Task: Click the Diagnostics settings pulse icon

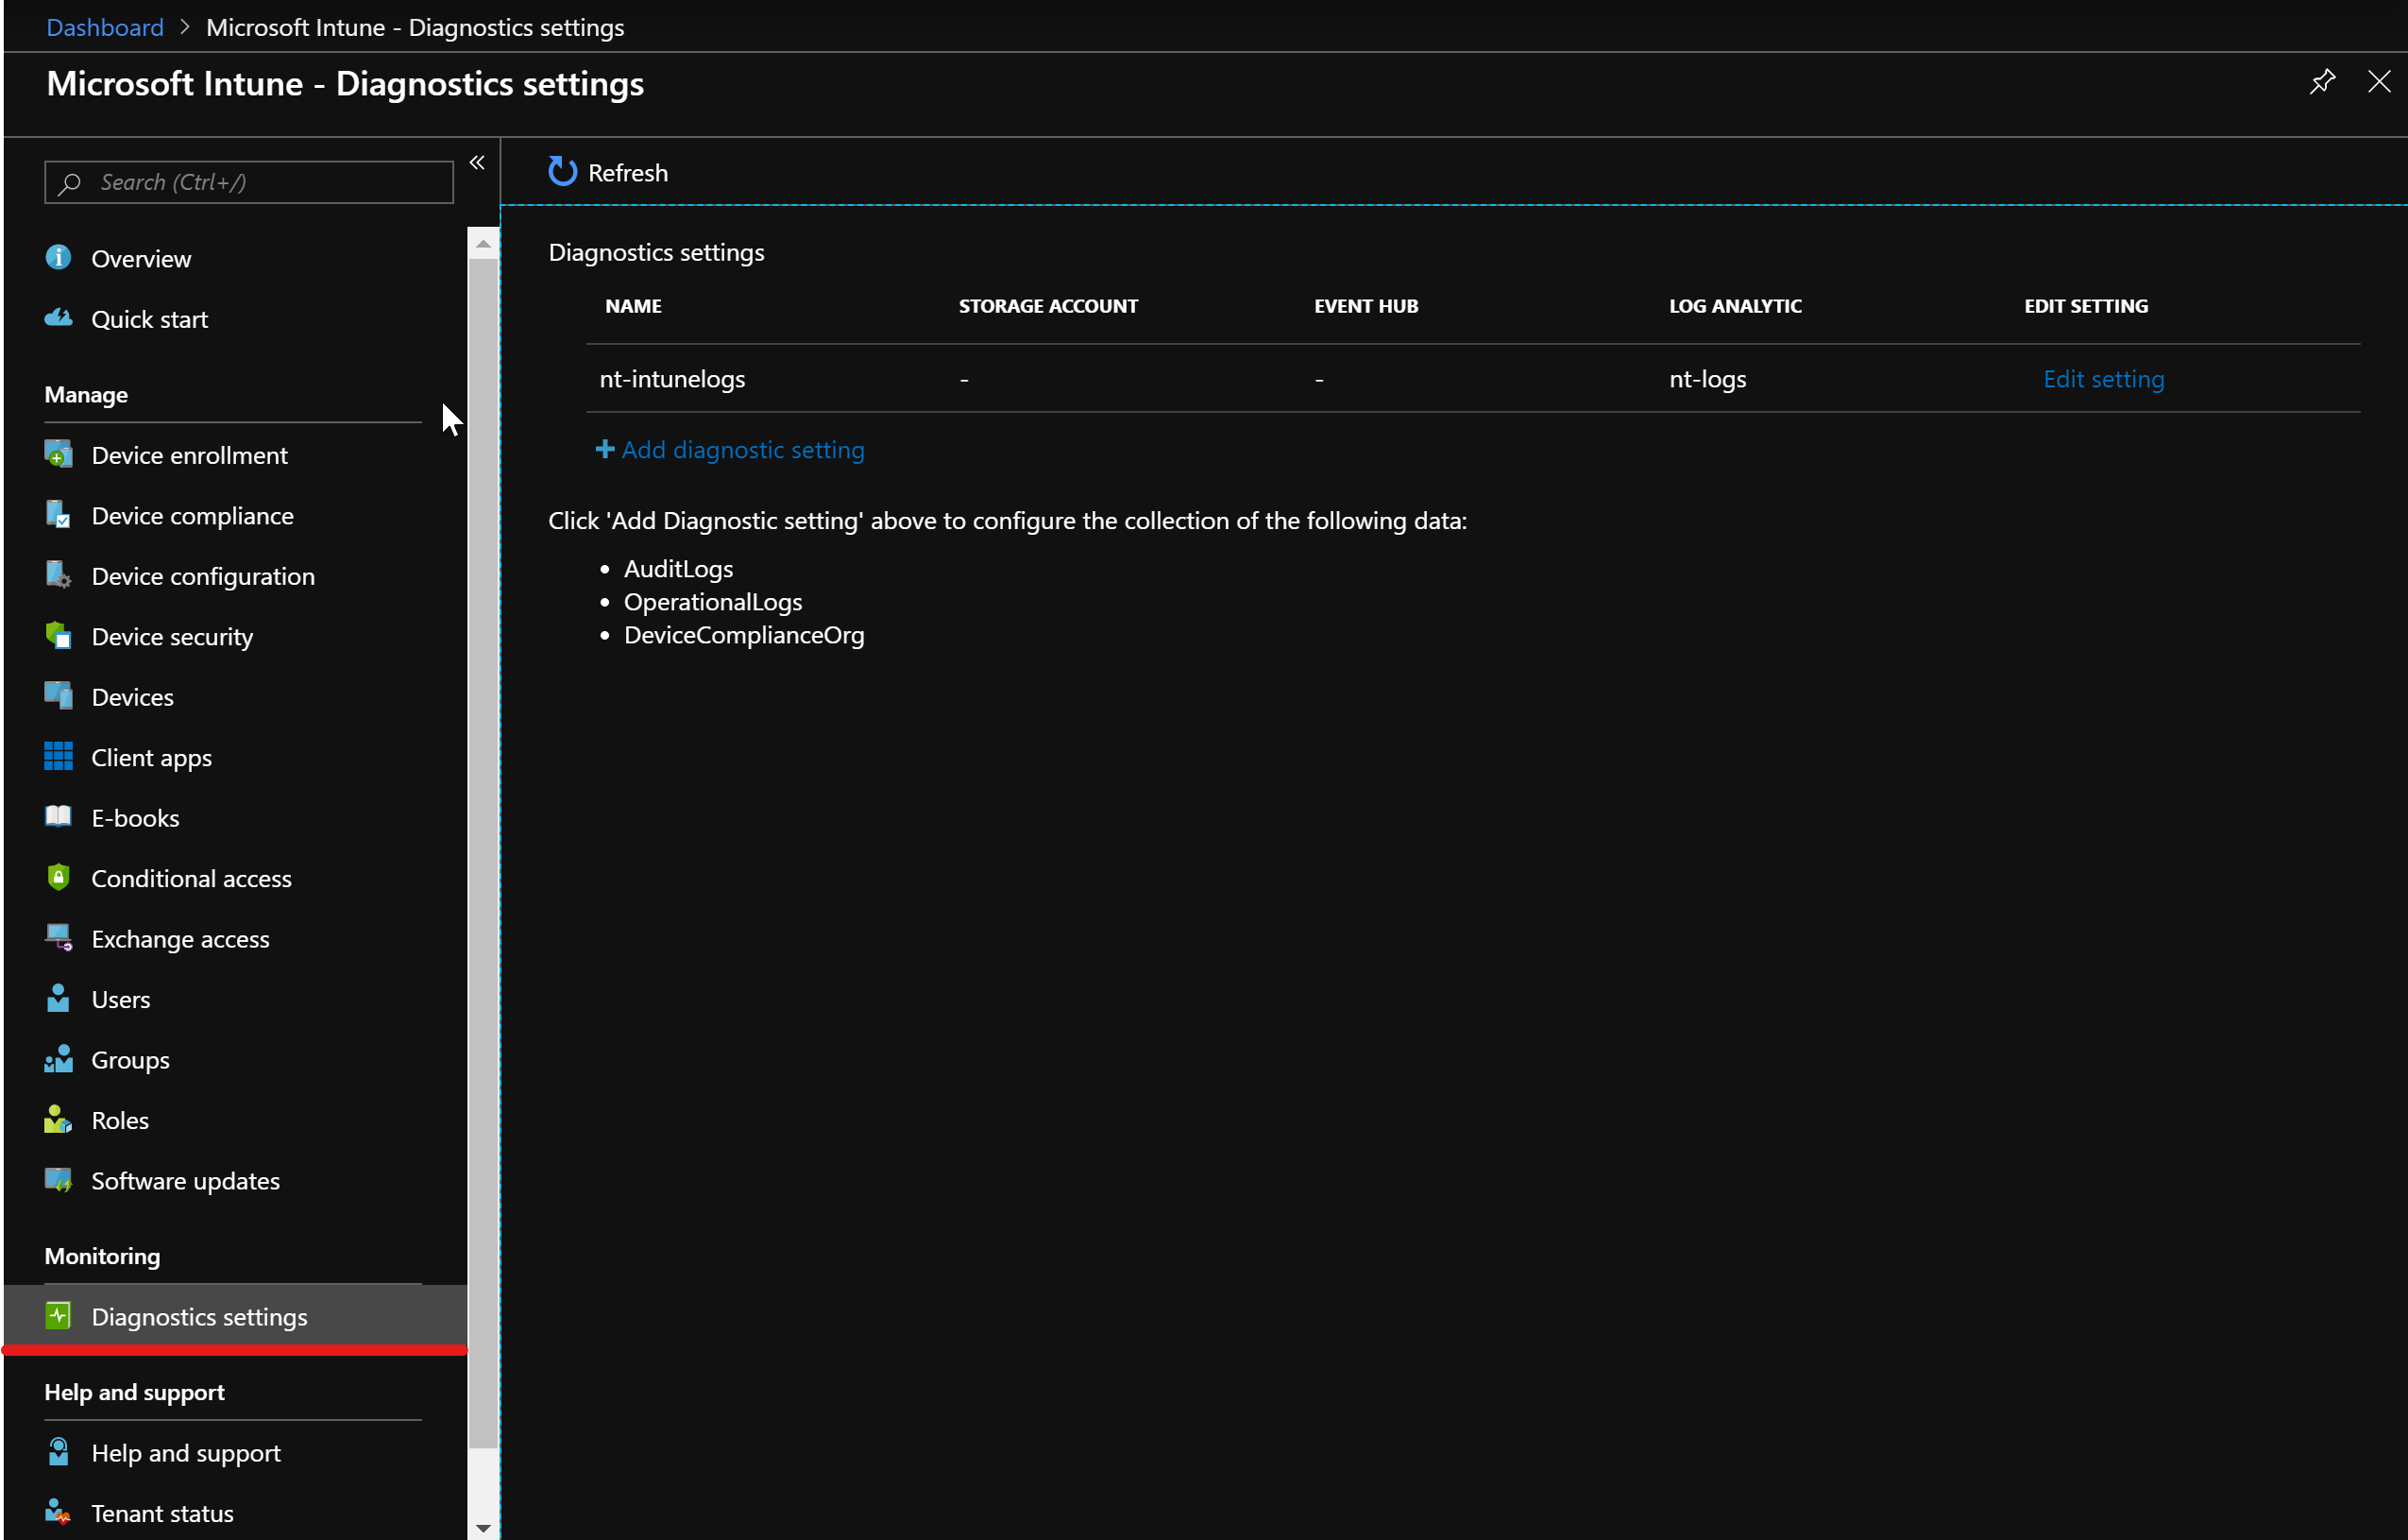Action: (58, 1316)
